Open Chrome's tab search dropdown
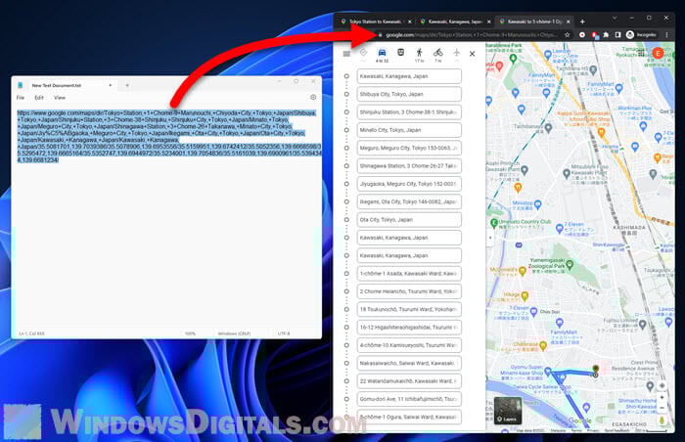The width and height of the screenshot is (685, 442). point(615,18)
